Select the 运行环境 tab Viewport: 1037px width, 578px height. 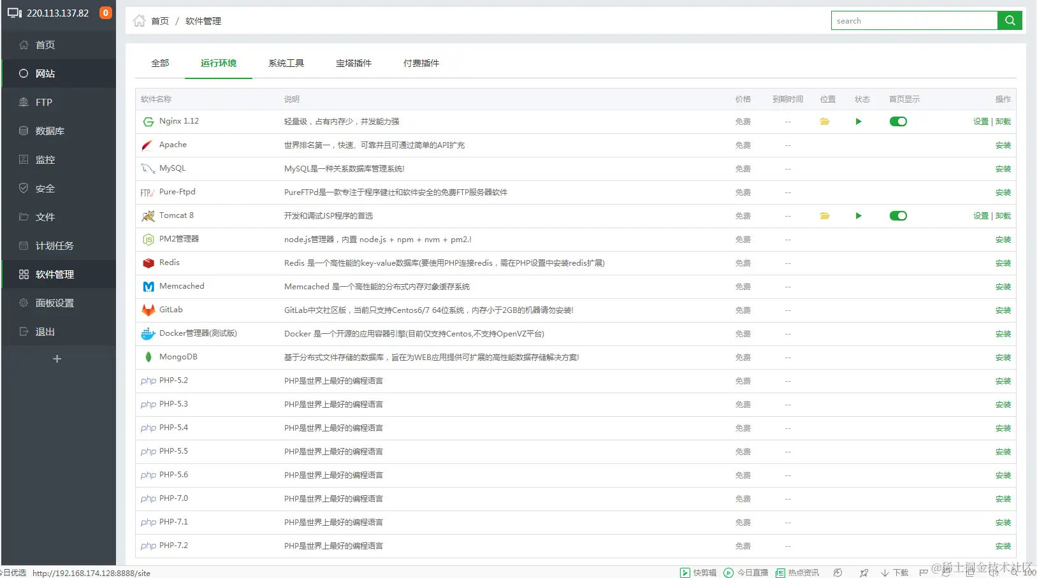pyautogui.click(x=219, y=63)
